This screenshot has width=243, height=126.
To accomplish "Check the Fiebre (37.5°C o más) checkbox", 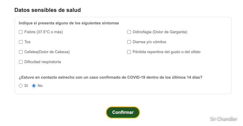I will click(x=21, y=32).
